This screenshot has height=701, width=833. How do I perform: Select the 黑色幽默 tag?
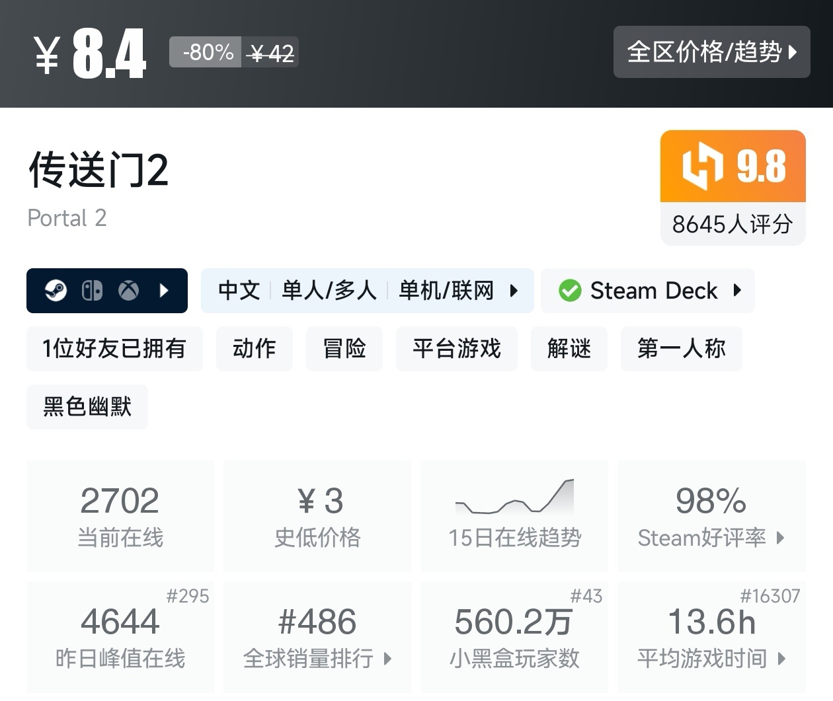point(87,406)
